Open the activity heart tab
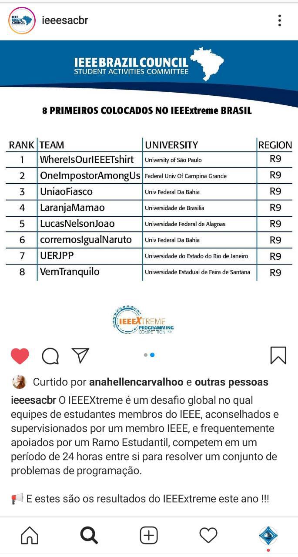This screenshot has height=557, width=298. 208,535
